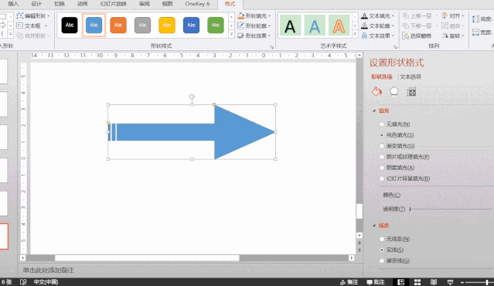494x286 pixels.
Task: Open Text Fill (文本填充) dropdown
Action: click(x=378, y=15)
